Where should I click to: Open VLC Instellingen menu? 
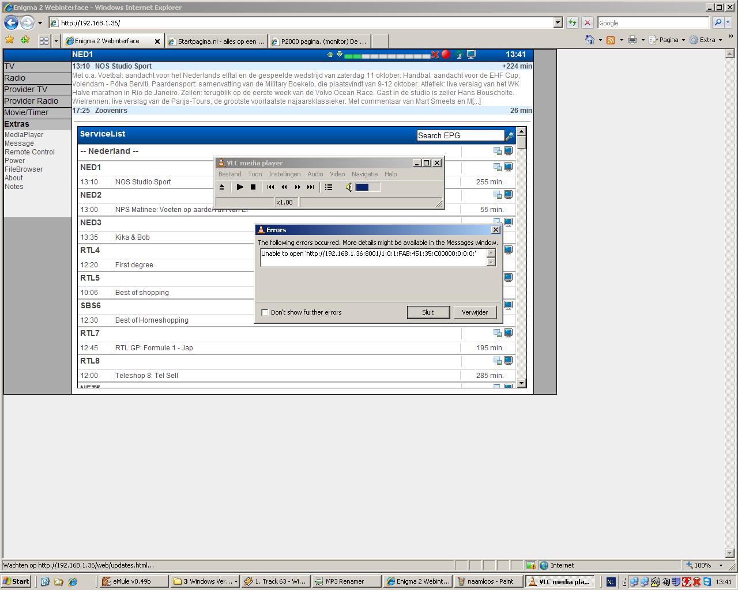pyautogui.click(x=284, y=174)
